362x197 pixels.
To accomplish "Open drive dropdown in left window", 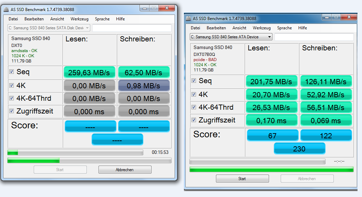I will coord(49,28).
